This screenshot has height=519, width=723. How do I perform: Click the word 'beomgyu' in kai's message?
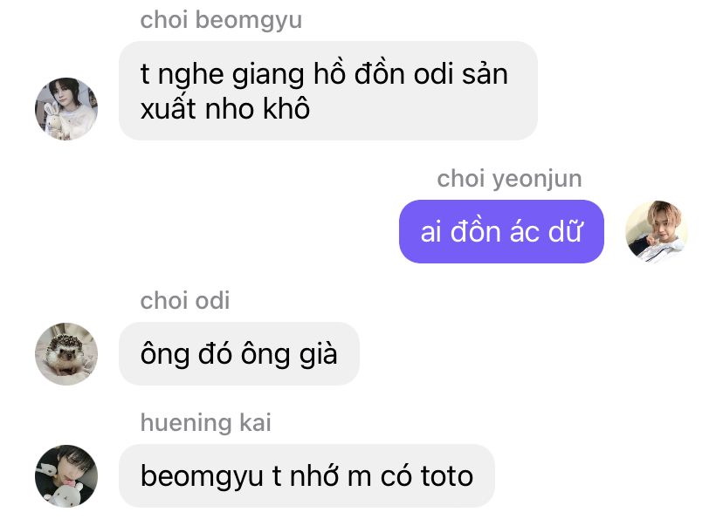point(202,476)
